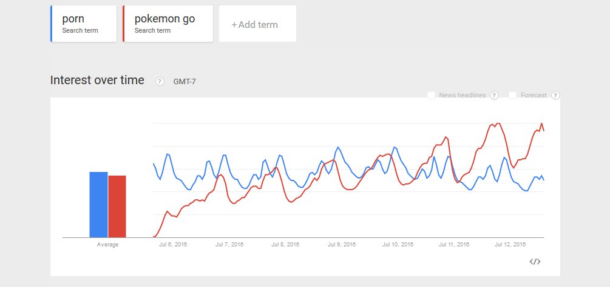Click the Jul 7, 2016 date label

pyautogui.click(x=229, y=245)
